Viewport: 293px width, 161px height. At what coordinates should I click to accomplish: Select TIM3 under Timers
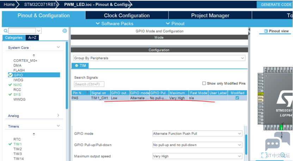pyautogui.click(x=18, y=154)
